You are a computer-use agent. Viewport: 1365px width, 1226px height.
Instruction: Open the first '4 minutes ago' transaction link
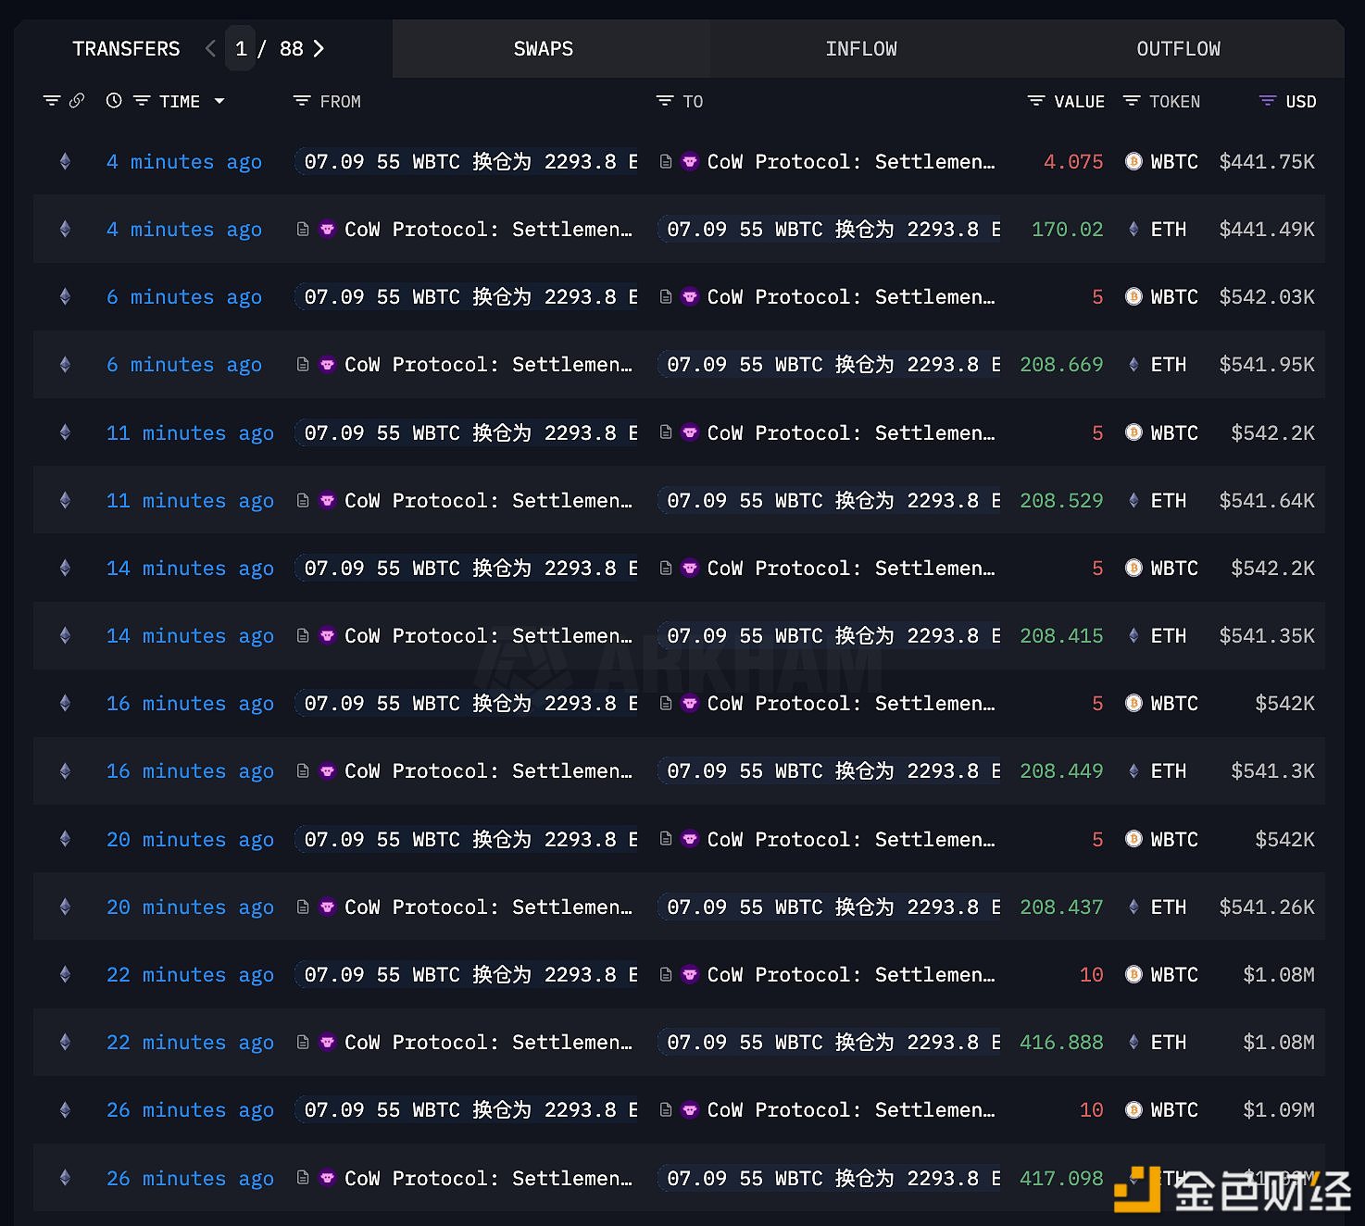pos(183,162)
